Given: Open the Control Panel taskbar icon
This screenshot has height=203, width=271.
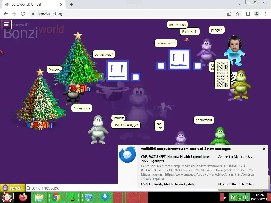Looking at the screenshot, I should pos(88,197).
